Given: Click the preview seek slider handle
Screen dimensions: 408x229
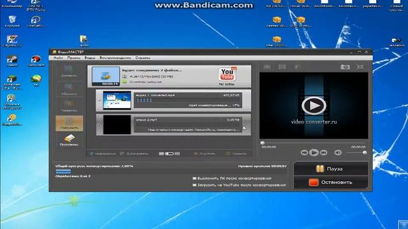Looking at the screenshot, I should [263, 142].
